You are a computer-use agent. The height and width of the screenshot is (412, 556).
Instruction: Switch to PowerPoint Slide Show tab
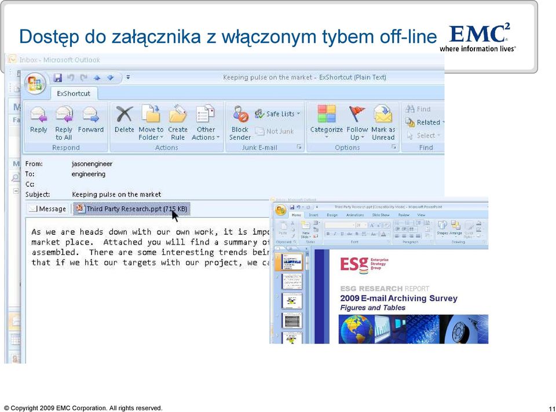click(x=381, y=215)
